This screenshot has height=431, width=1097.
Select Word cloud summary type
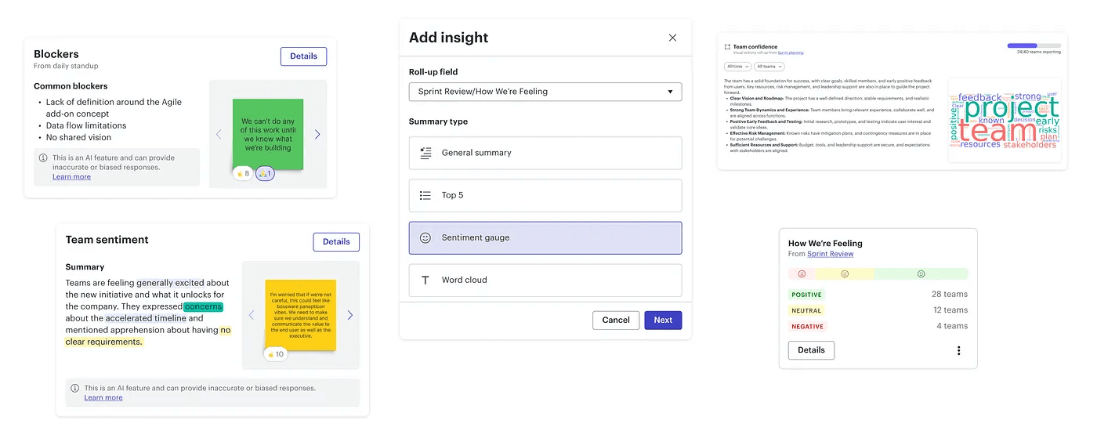[545, 280]
